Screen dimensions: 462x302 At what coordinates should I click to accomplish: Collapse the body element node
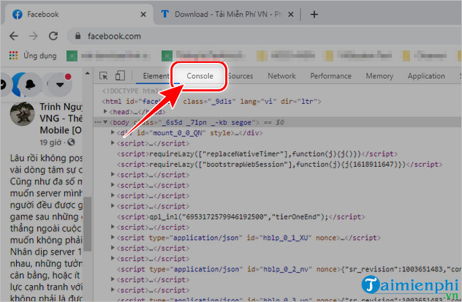pos(107,122)
